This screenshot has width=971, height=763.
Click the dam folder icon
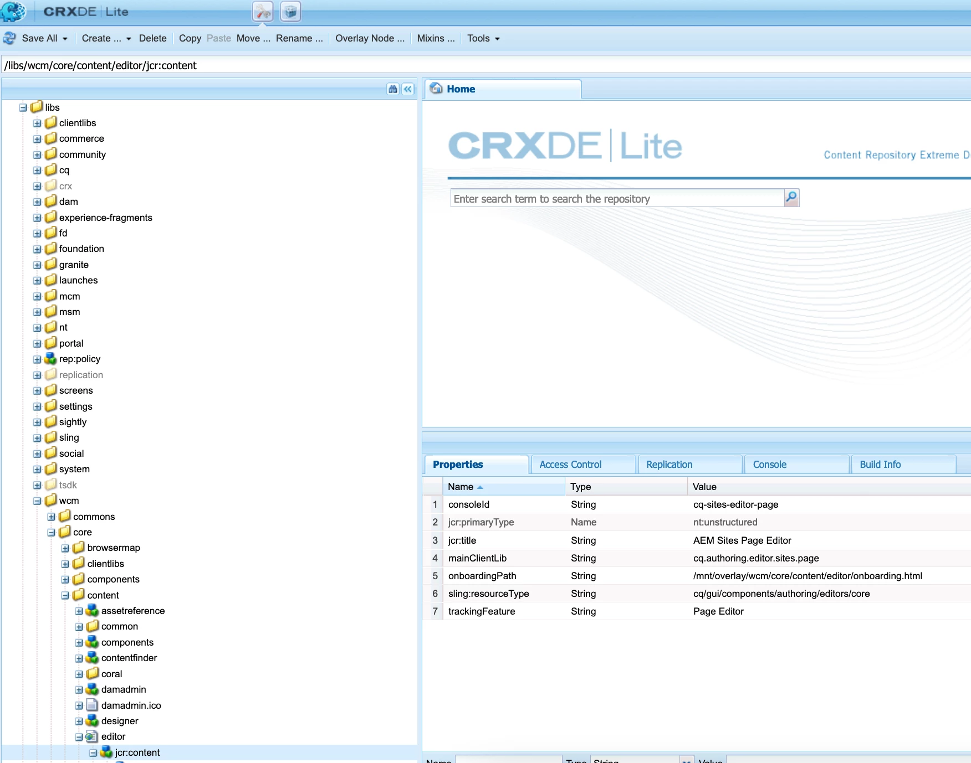click(50, 202)
